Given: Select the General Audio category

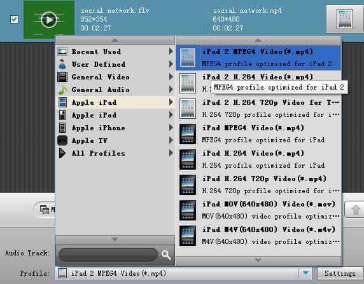Looking at the screenshot, I should (115, 90).
